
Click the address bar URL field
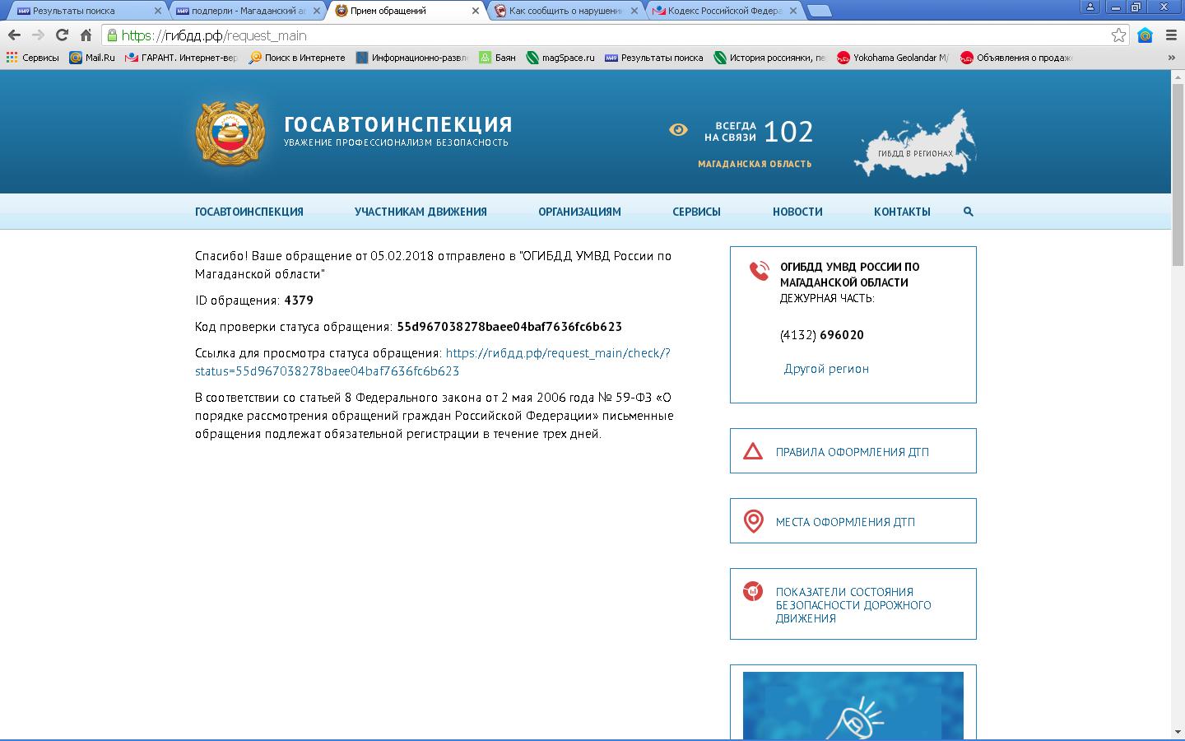coord(576,35)
